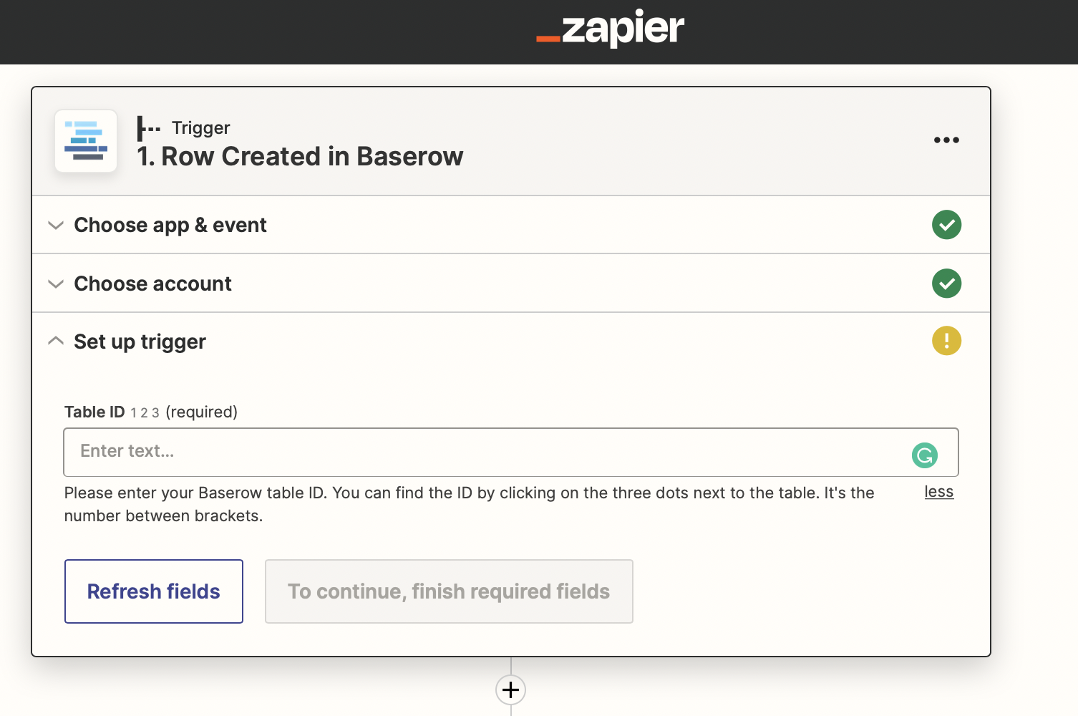Click the Grammarly icon in Table ID field
Image resolution: width=1078 pixels, height=716 pixels.
[924, 455]
